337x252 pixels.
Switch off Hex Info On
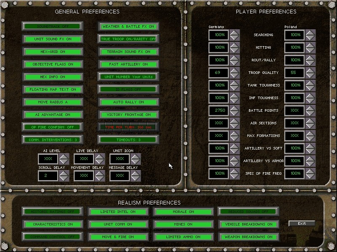click(52, 77)
